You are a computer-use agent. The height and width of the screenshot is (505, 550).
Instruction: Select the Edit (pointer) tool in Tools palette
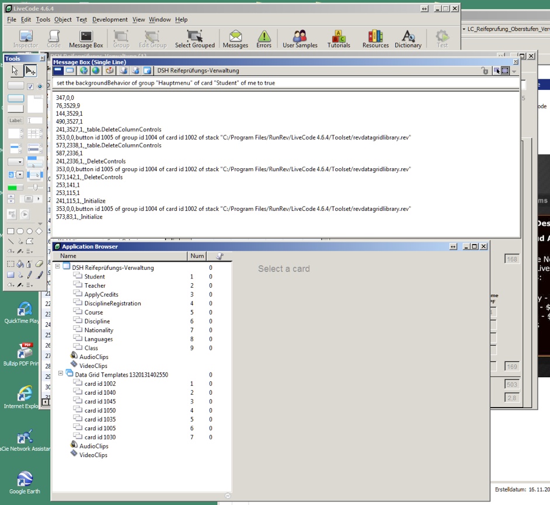[x=31, y=71]
